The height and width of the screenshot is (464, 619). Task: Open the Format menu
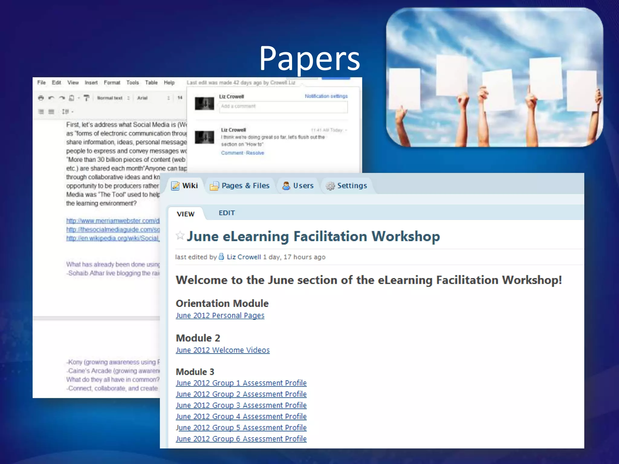tap(112, 82)
